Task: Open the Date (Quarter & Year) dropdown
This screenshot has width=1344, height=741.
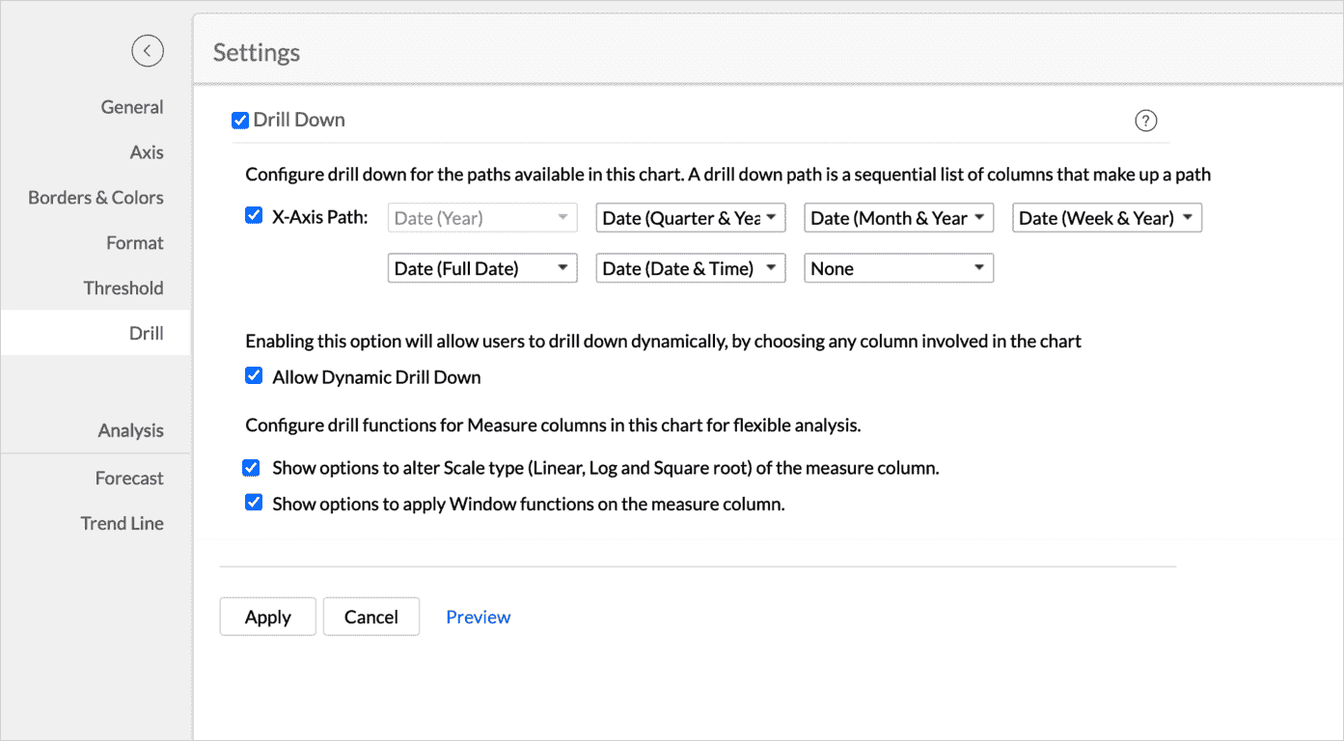Action: [691, 218]
